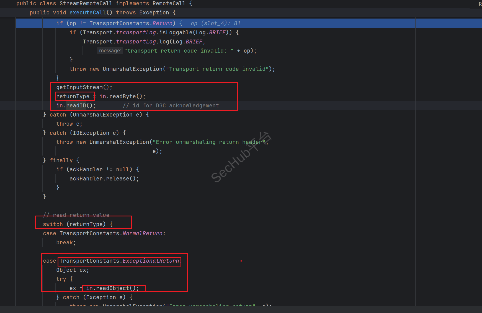Viewport: 482px width, 313px height.
Task: Click the in.readID() method call
Action: (76, 106)
